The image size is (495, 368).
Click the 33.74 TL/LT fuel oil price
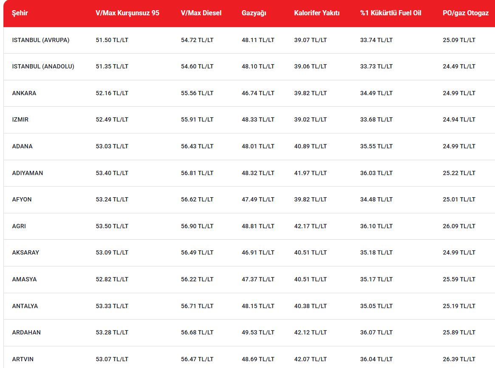point(376,40)
